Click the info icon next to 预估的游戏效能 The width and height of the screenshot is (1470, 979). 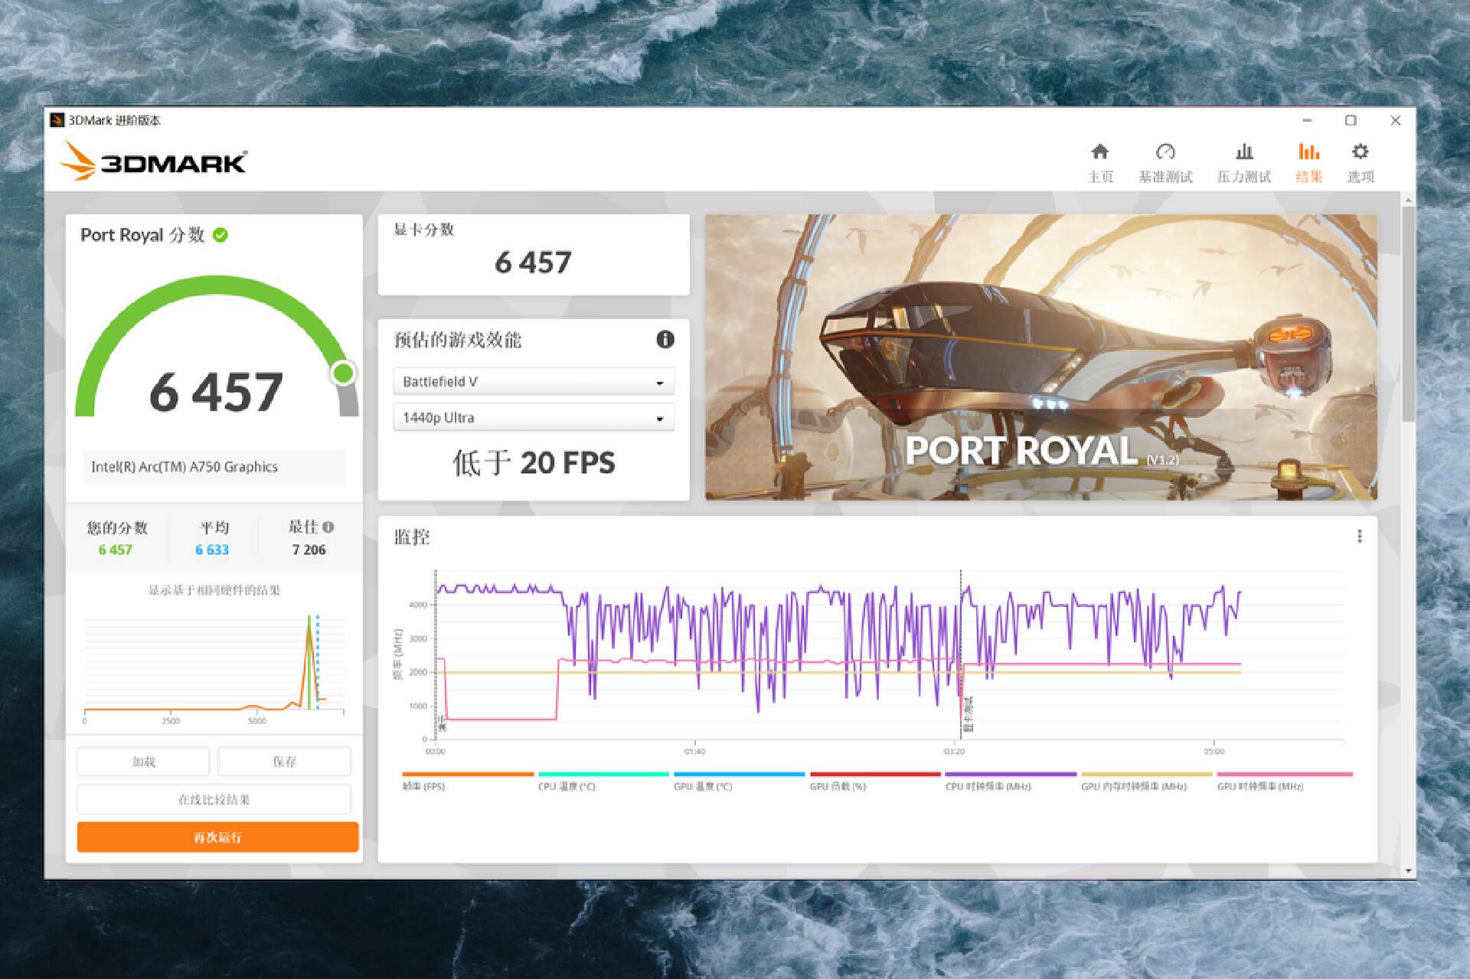point(665,340)
